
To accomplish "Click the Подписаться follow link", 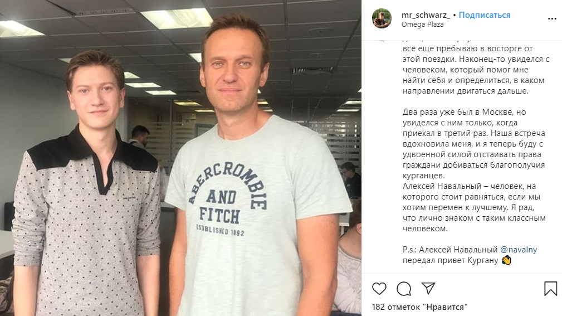I will coord(485,15).
